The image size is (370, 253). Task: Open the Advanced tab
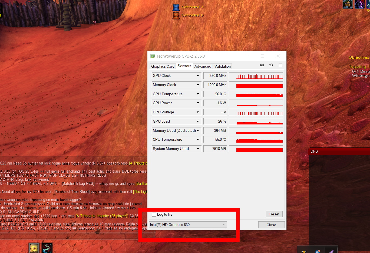pos(203,66)
